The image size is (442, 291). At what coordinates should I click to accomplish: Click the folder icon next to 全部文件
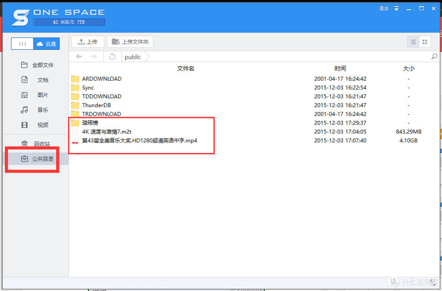(24, 65)
